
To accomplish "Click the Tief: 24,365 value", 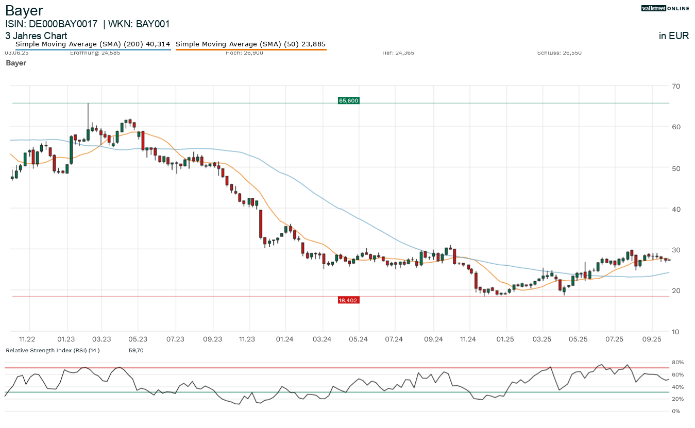I will tap(398, 53).
